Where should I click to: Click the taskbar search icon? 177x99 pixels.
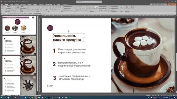point(5,98)
